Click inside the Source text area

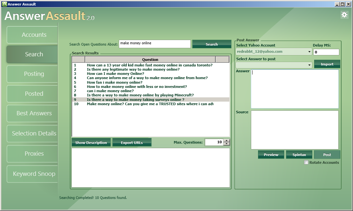click(295, 130)
